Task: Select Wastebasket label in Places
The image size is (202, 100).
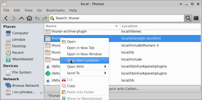Action: [x=23, y=59]
